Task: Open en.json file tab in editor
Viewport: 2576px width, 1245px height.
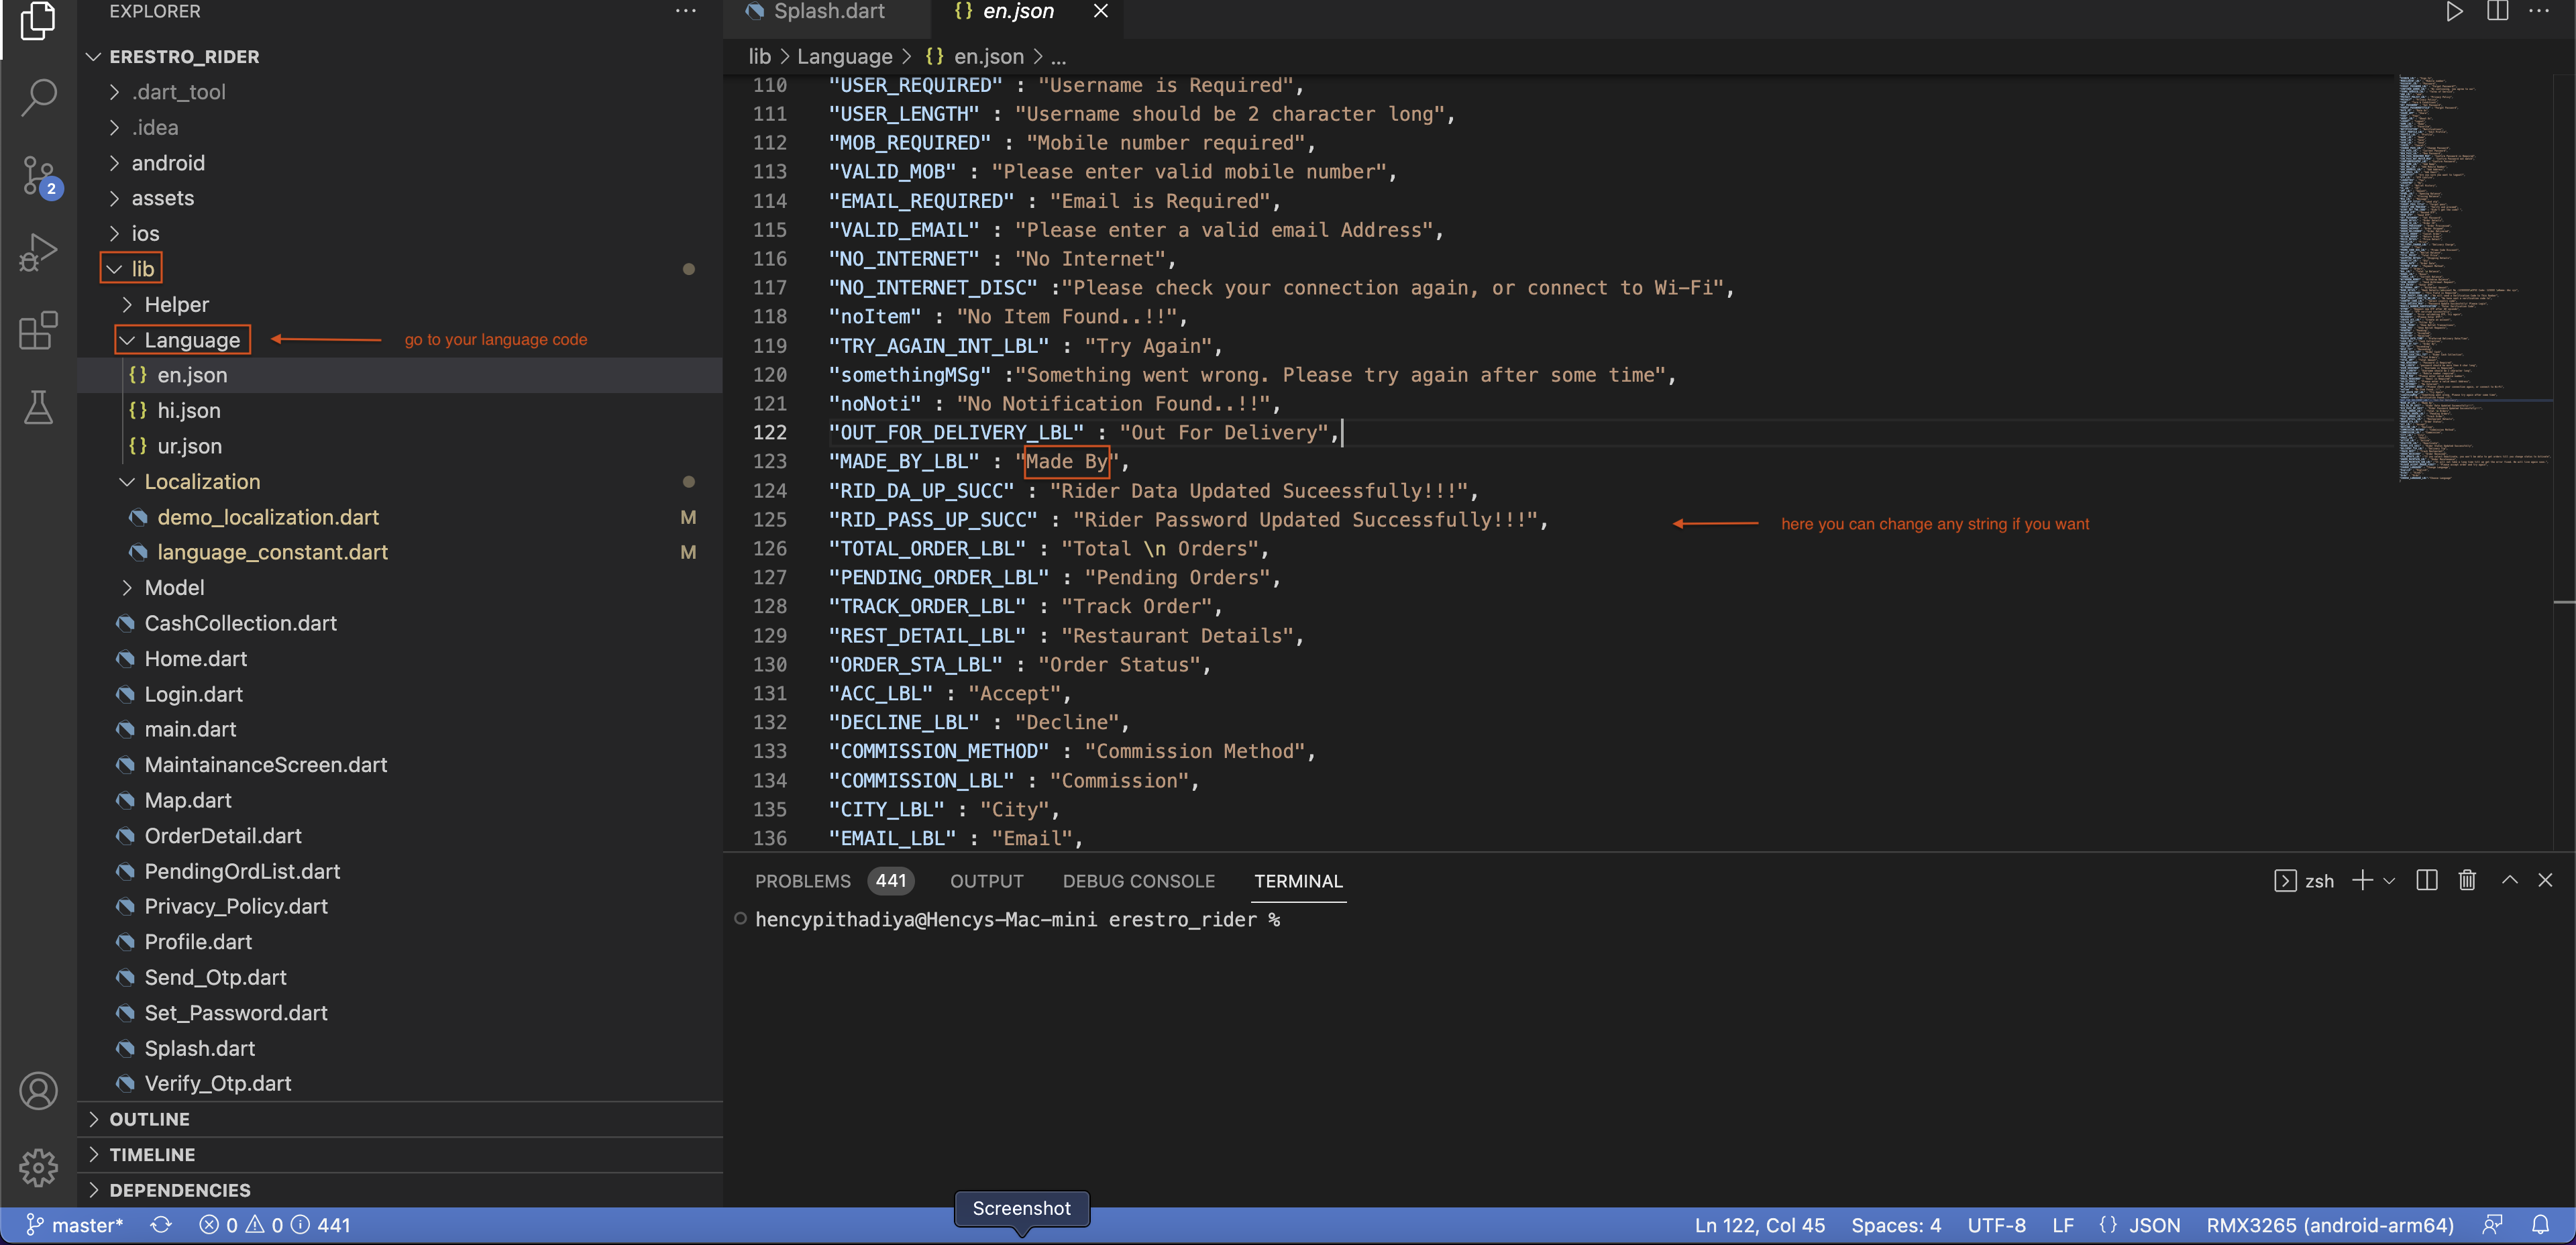Action: pos(1017,11)
